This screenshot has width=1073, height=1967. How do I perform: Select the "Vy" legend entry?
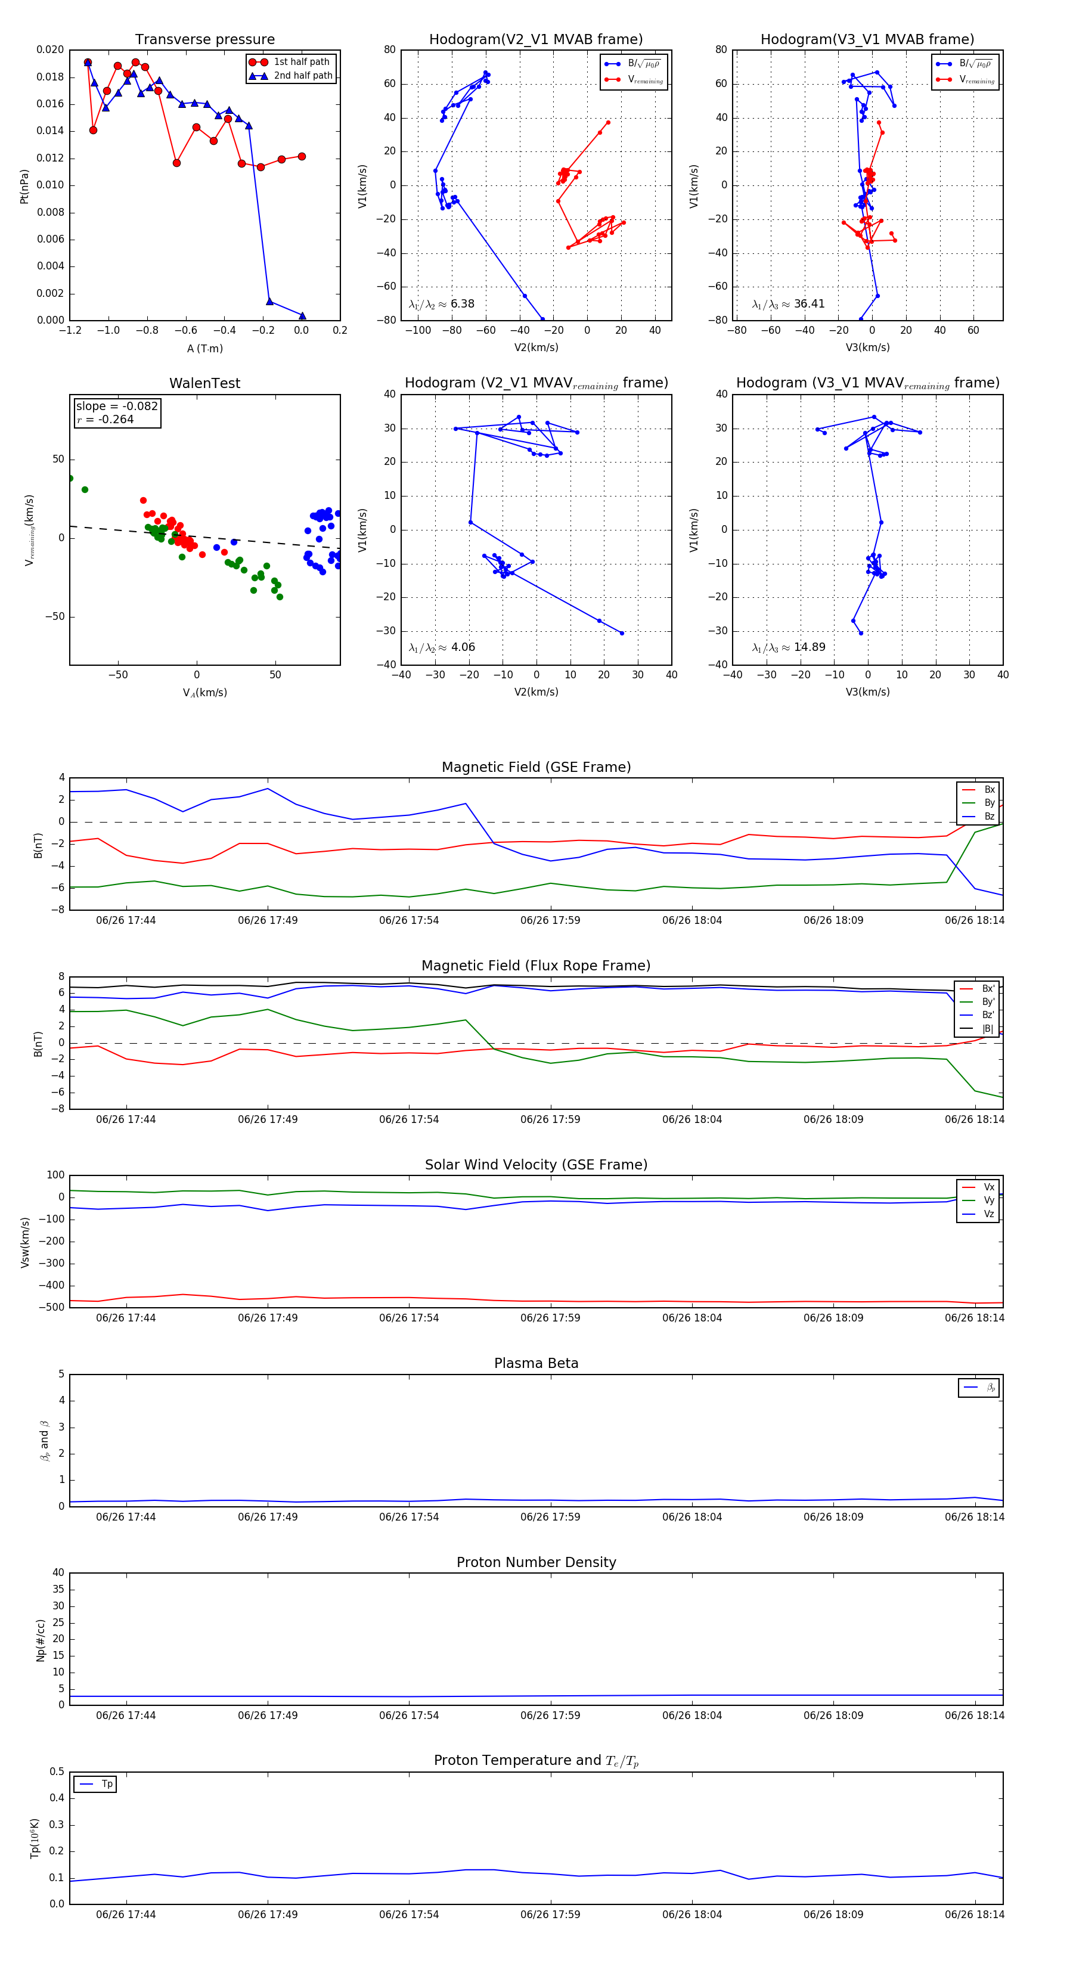pyautogui.click(x=978, y=1200)
